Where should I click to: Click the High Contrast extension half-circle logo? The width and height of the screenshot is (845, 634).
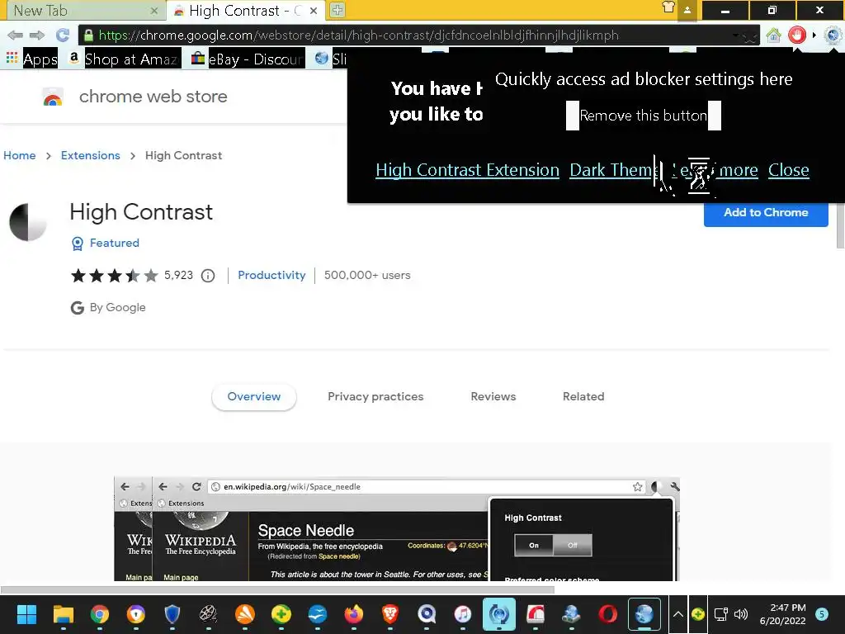[x=28, y=221]
